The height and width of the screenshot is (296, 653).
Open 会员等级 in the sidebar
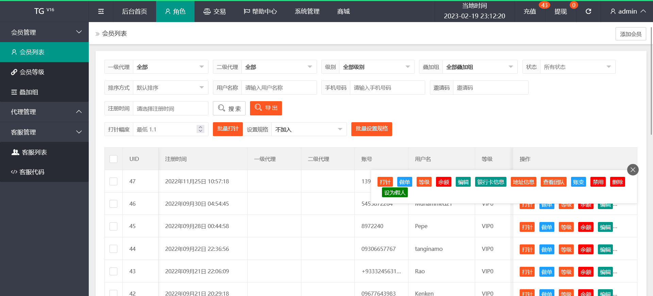(x=32, y=72)
